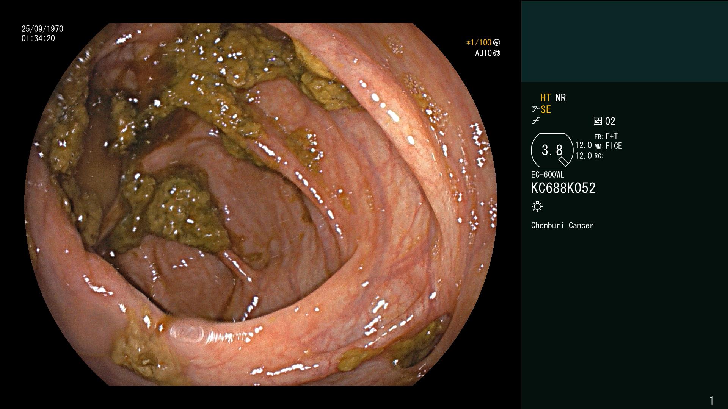The image size is (728, 409).
Task: Click the shutter speed icon next to 1/100
Action: point(497,42)
